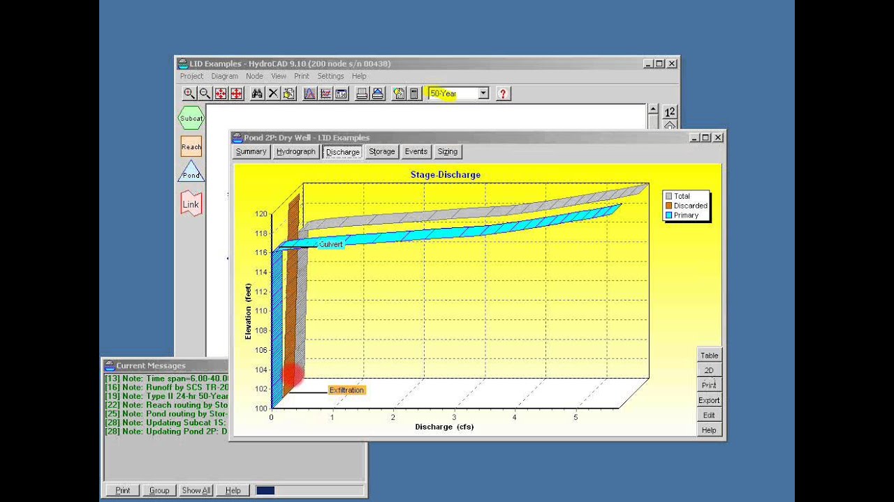Click the cyan Primary legend swatch
Image resolution: width=894 pixels, height=502 pixels.
(x=669, y=215)
